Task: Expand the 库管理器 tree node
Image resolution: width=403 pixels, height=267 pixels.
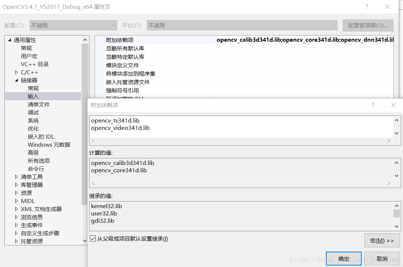Action: (x=16, y=185)
